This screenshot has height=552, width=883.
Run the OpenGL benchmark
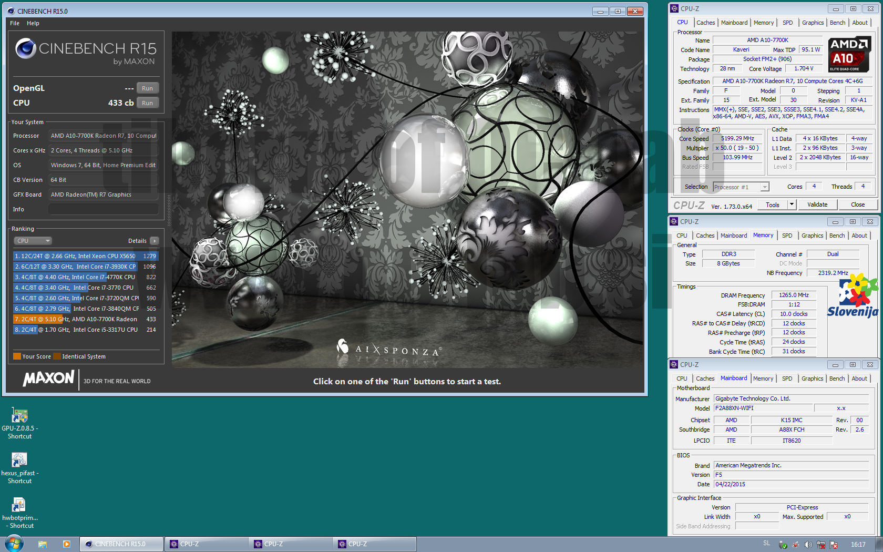click(147, 88)
